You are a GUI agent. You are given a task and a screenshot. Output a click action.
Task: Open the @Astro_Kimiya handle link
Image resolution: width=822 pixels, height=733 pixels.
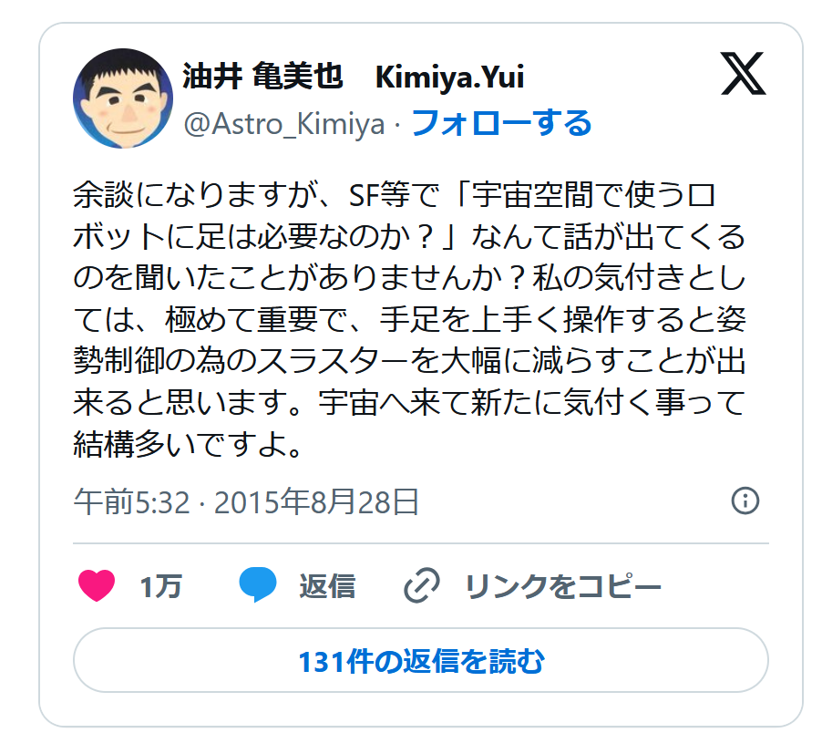[x=284, y=124]
